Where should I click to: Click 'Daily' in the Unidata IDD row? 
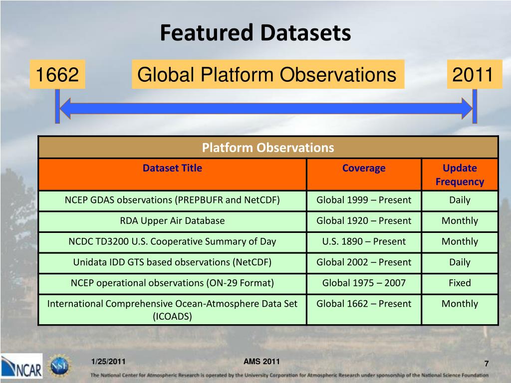coord(460,263)
